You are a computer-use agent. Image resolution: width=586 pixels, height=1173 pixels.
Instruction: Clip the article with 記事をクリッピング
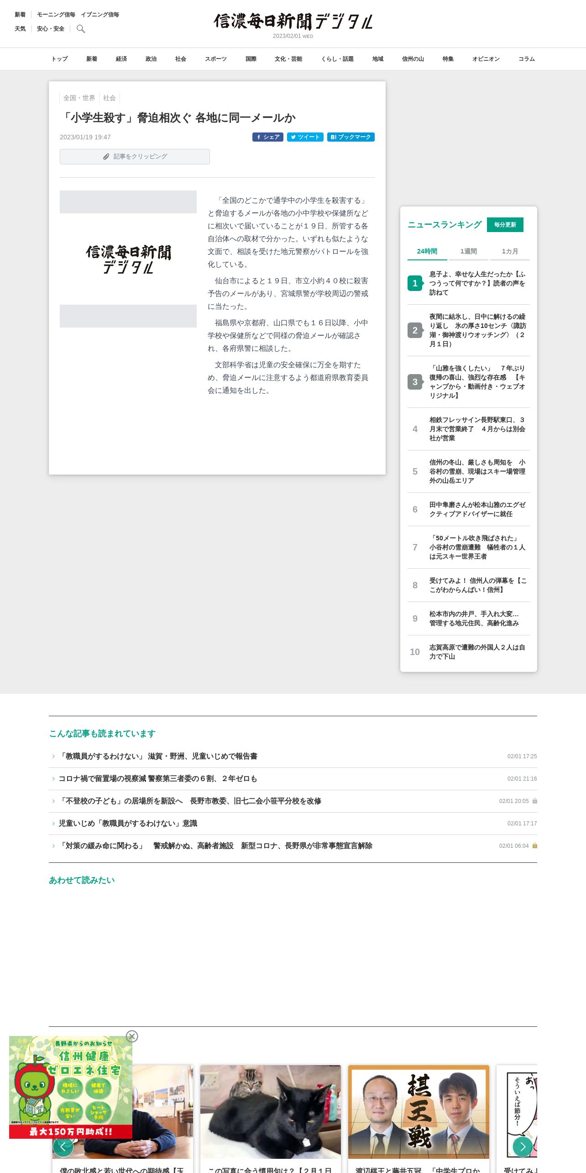tap(135, 157)
